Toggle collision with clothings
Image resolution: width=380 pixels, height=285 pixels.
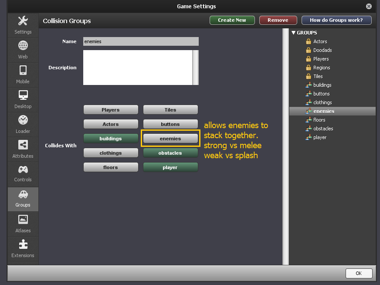111,153
